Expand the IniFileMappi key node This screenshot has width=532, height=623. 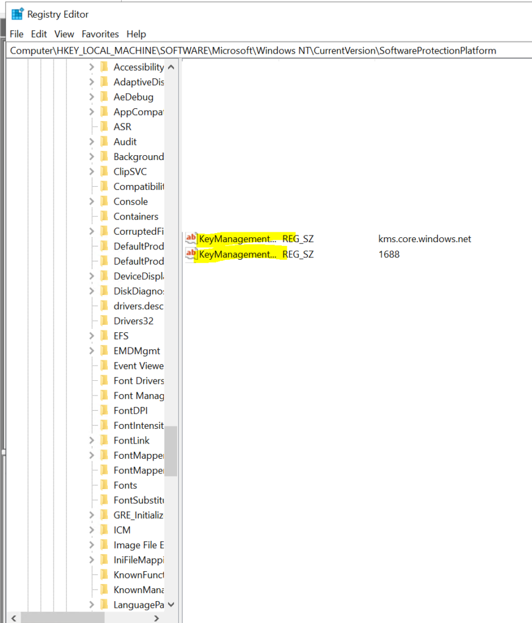[x=92, y=560]
